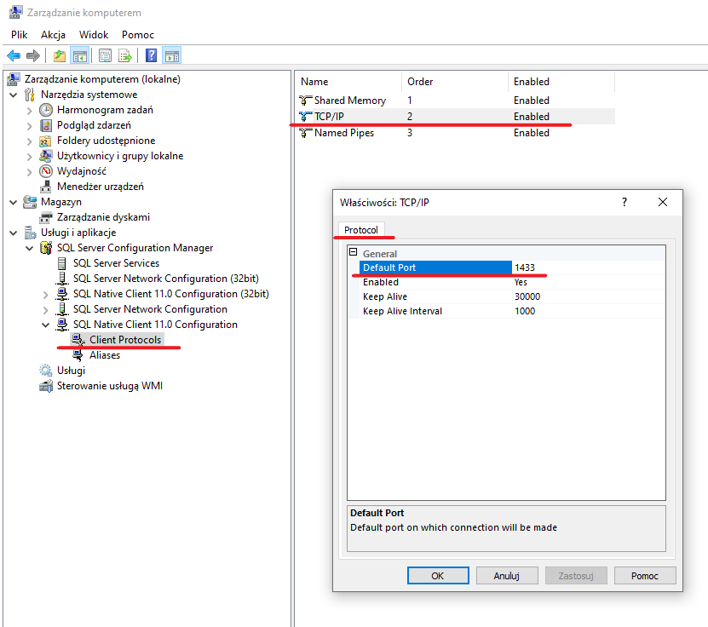Select Zarządzanie komputerem (lokalne) root node

102,79
